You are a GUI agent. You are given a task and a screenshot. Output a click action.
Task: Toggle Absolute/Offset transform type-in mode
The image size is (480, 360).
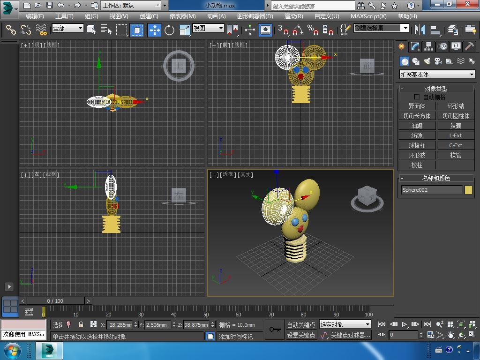[x=93, y=324]
